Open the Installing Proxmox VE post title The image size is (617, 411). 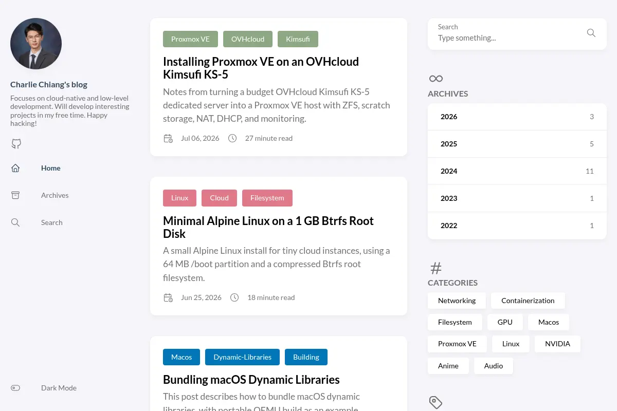pyautogui.click(x=261, y=68)
